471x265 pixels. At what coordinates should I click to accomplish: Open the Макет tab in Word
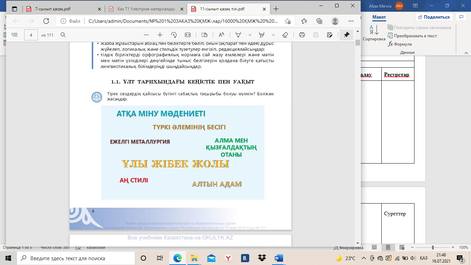pos(379,17)
